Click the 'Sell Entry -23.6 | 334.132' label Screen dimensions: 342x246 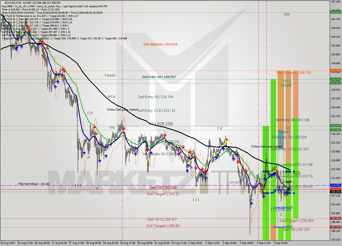click(157, 110)
